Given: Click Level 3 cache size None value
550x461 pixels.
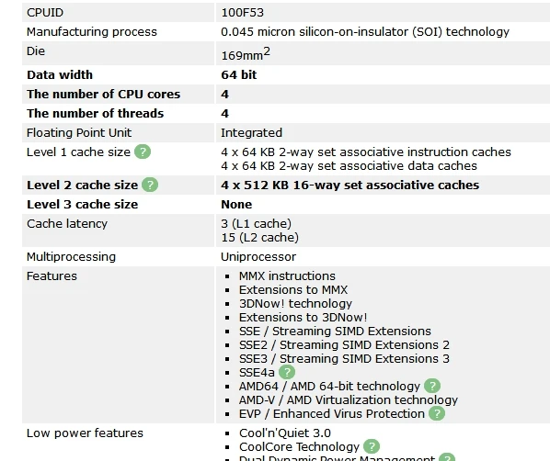Looking at the screenshot, I should pos(236,205).
